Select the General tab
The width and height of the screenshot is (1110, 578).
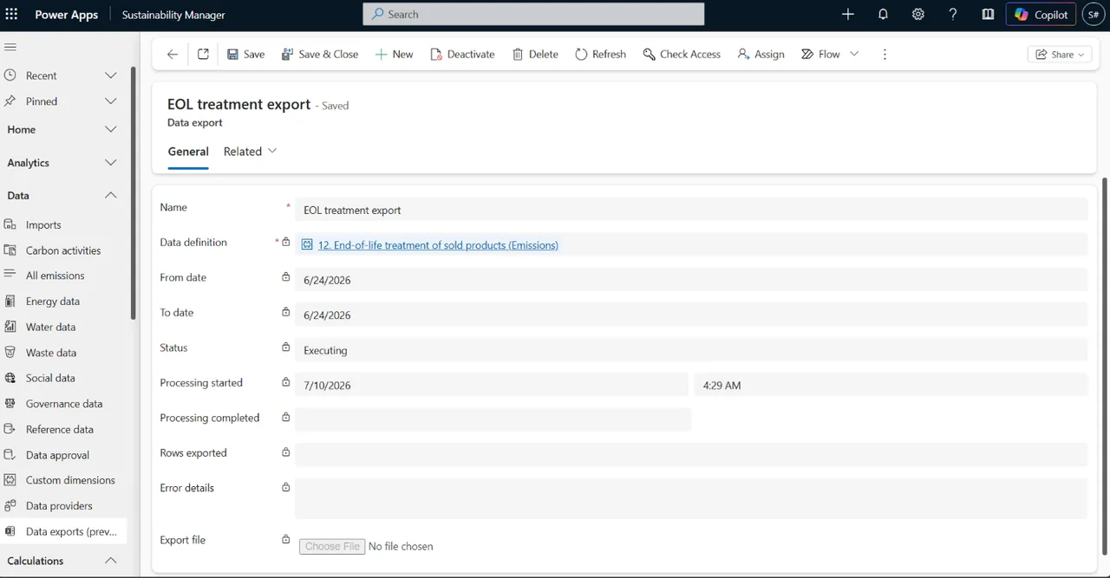pyautogui.click(x=188, y=152)
